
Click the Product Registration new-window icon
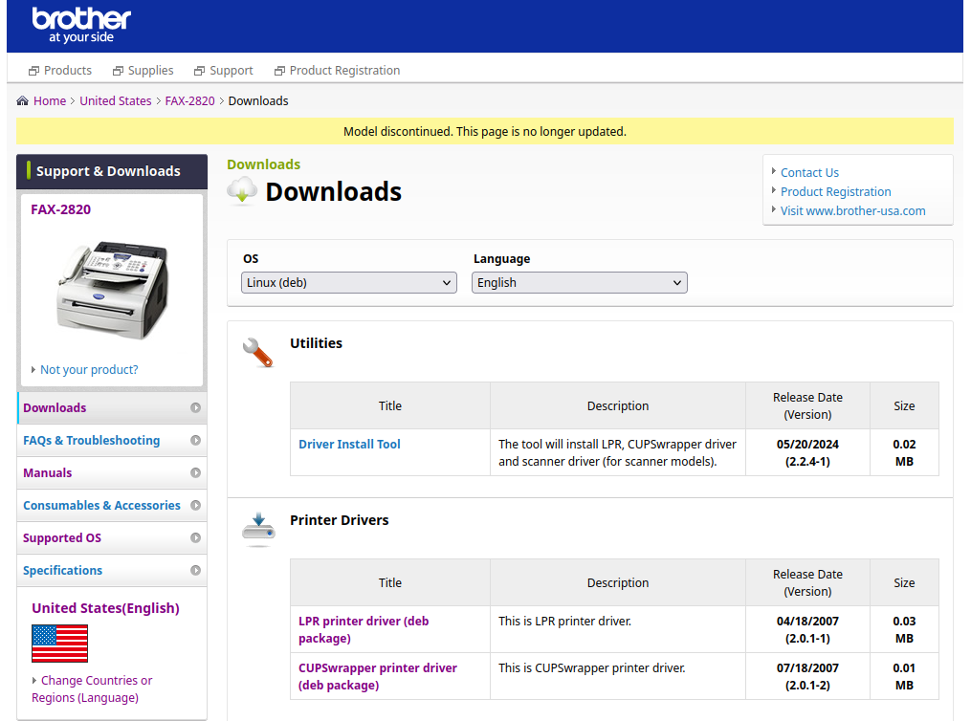coord(280,71)
